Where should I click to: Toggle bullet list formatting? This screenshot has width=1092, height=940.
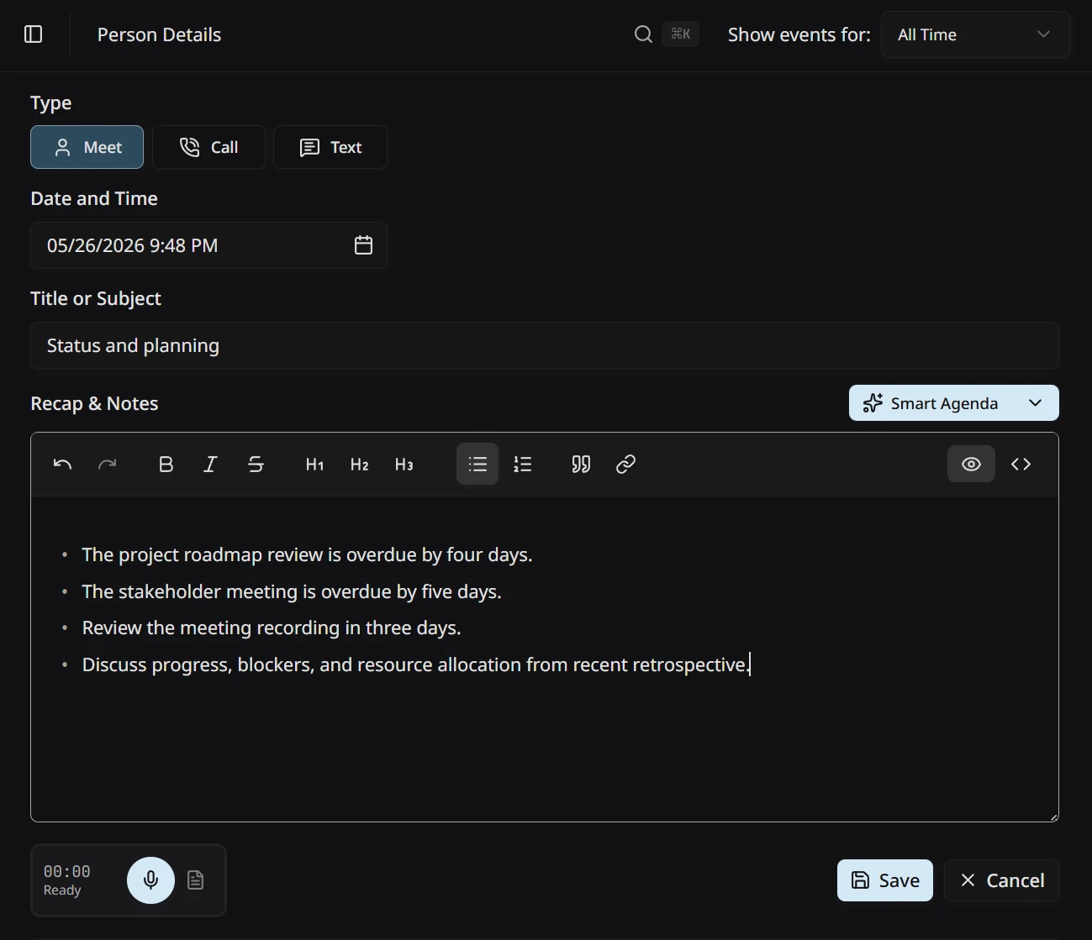point(477,465)
